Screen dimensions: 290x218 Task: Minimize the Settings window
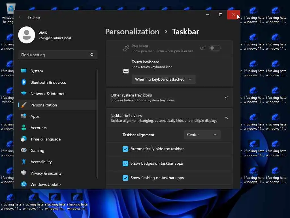208,15
